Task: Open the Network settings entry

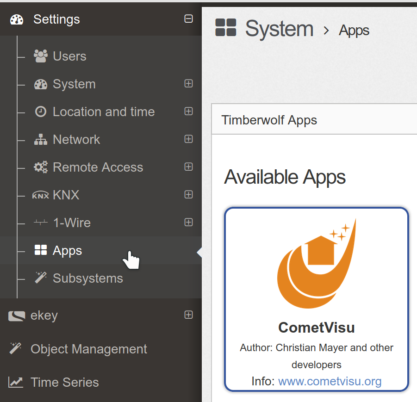Action: pos(76,140)
